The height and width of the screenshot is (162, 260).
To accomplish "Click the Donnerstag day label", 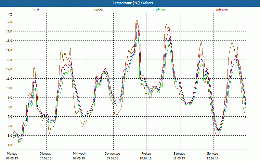I will point(112,154).
